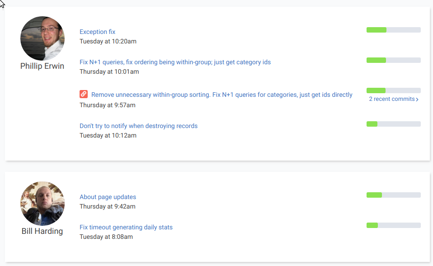Viewport: 433px width, 266px height.
Task: Click progress bar for Fix timeout commit
Action: pos(393,225)
